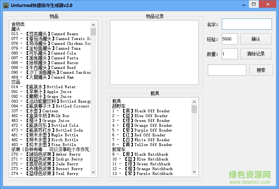Image resolution: width=279 pixels, height=189 pixels.
Task: Select vehicle 5 Purple Off Roader
Action: coord(142,130)
